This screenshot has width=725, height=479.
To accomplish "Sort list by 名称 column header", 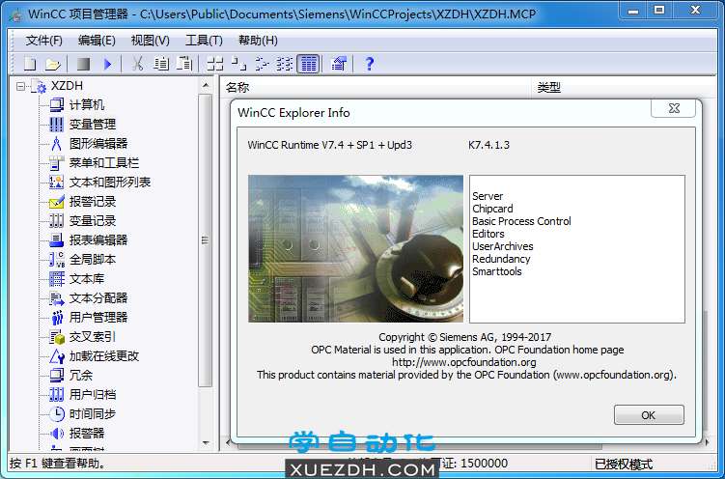I will point(376,87).
